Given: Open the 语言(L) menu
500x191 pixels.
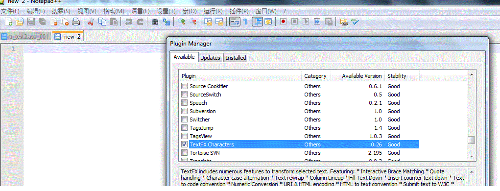Looking at the screenshot, I should 141,11.
